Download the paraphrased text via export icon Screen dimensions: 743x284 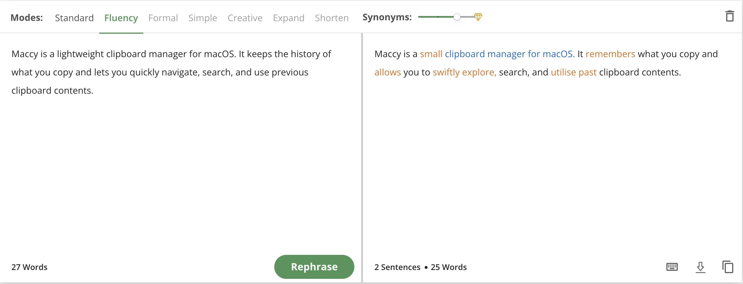(x=700, y=267)
